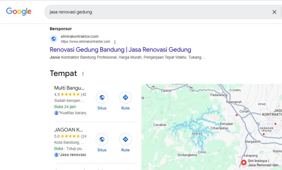282x170 pixels.
Task: Click the Cililin label on the map
Action: (x=202, y=152)
